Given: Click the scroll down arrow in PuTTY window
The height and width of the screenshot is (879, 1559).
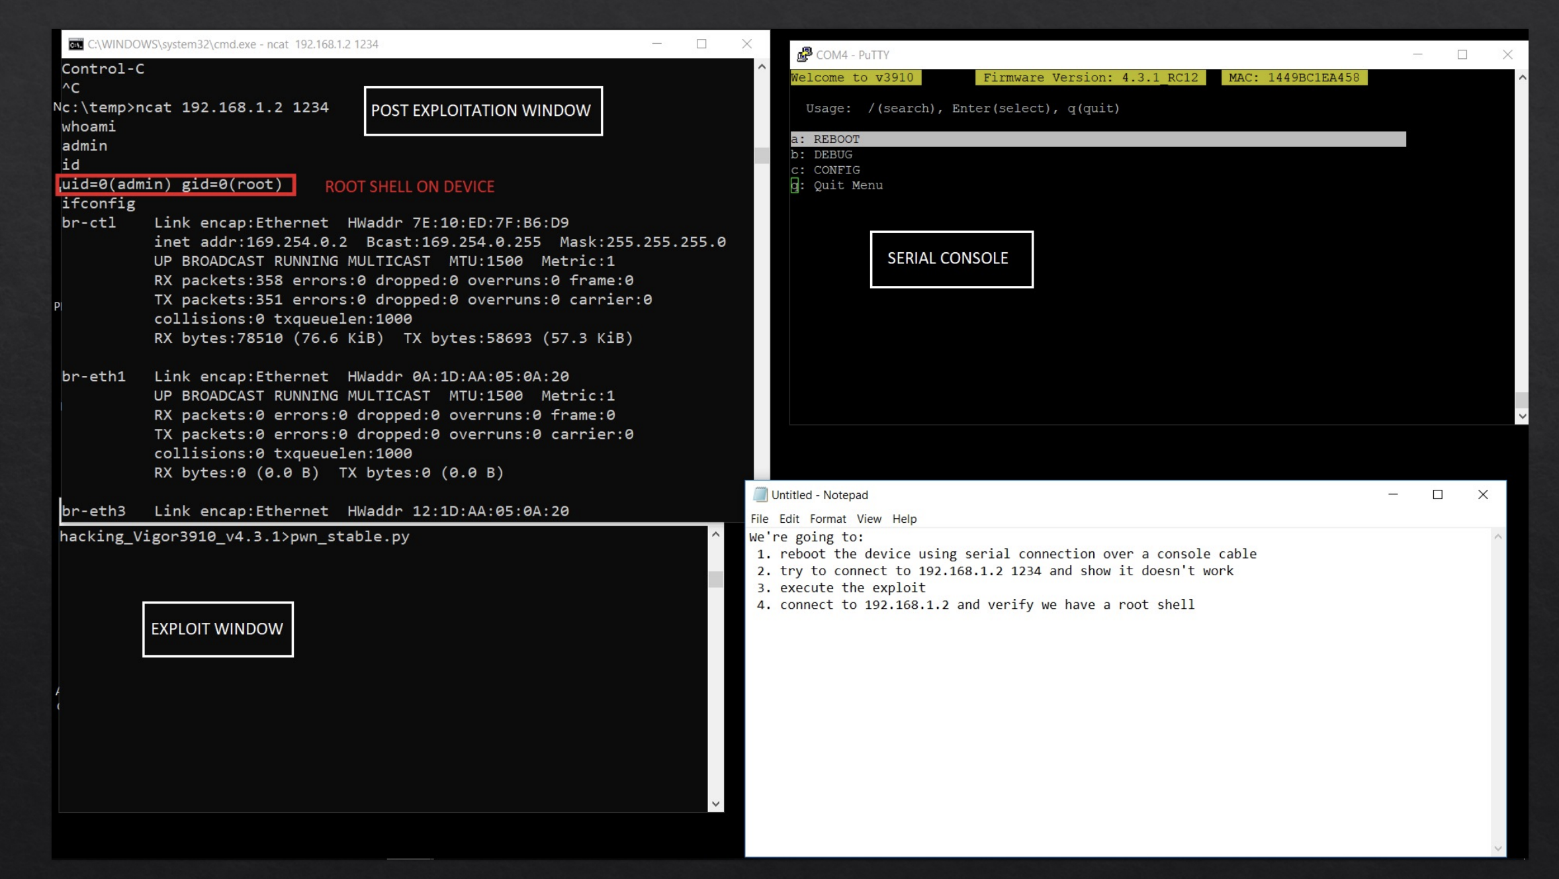Looking at the screenshot, I should tap(1522, 416).
